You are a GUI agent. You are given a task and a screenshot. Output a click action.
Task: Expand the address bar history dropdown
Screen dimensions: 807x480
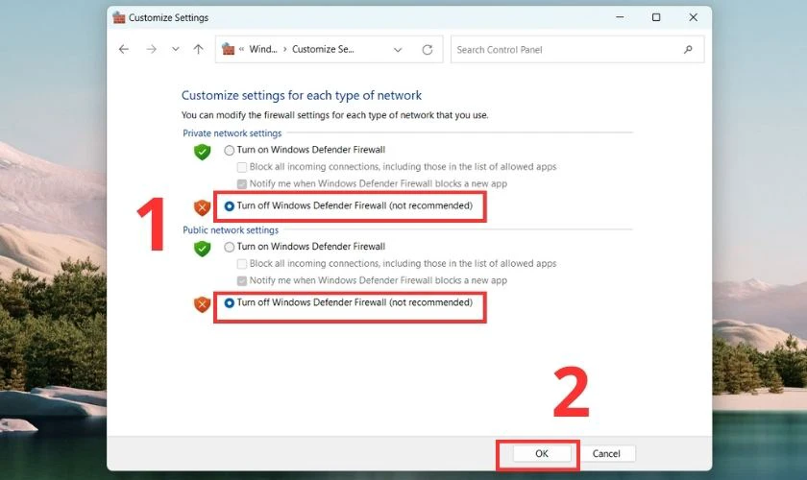398,50
